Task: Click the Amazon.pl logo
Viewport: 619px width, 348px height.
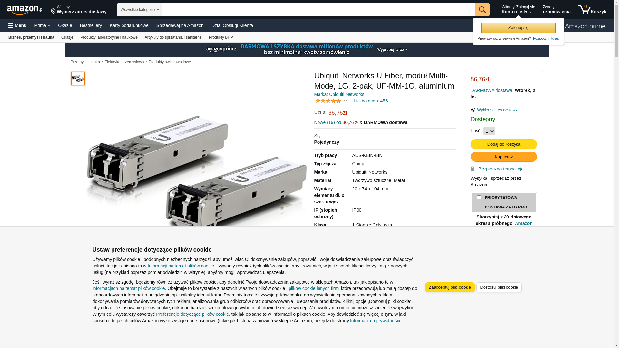Action: tap(25, 10)
